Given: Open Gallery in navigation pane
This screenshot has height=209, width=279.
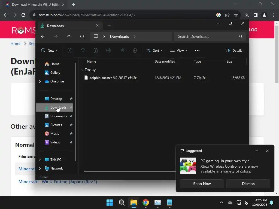Looking at the screenshot, I should pos(54,73).
